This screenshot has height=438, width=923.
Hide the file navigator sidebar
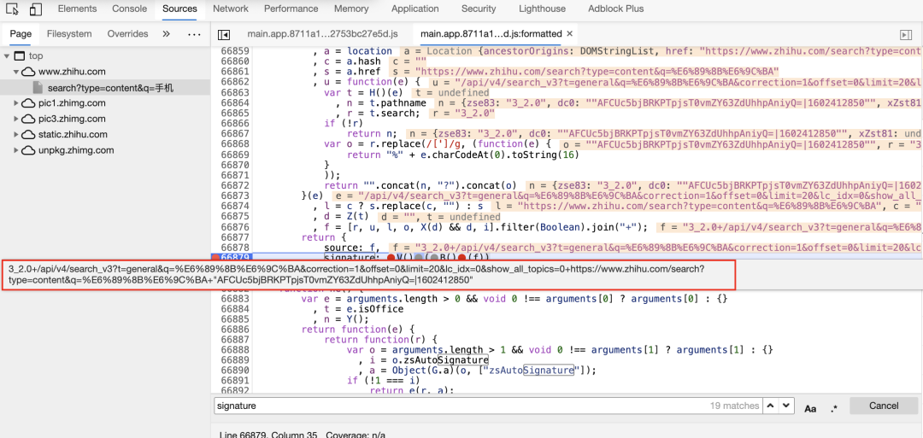(224, 35)
